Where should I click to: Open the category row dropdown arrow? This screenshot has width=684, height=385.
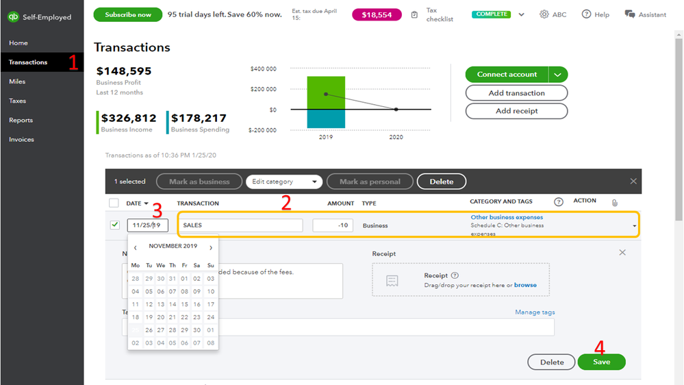(634, 226)
